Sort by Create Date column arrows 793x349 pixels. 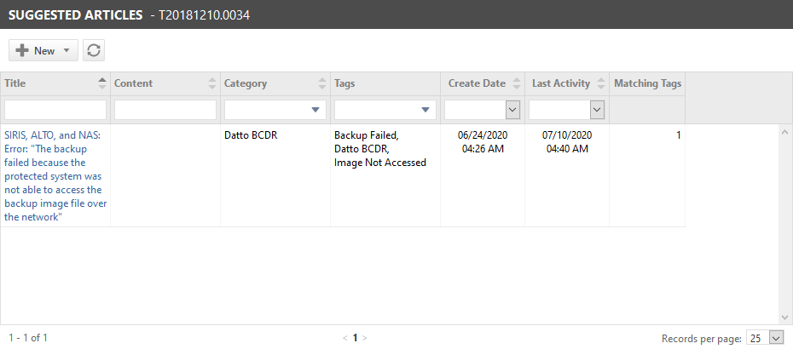[517, 83]
